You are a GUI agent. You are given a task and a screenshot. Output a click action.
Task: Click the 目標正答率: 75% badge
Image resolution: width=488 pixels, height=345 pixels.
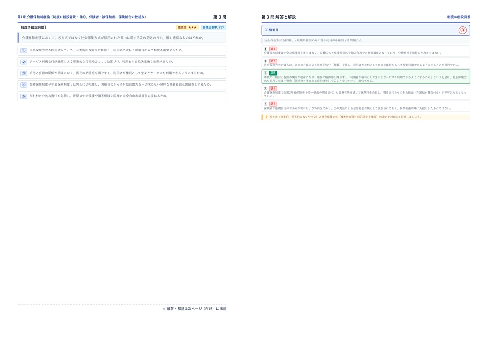coord(213,27)
